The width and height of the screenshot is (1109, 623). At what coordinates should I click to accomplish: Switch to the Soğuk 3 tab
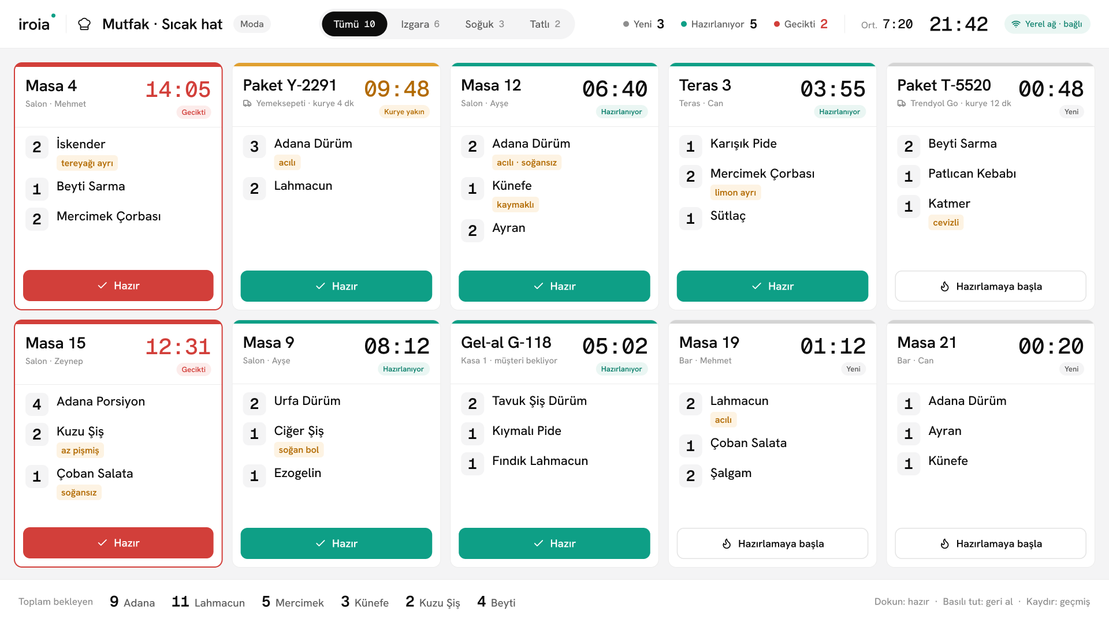(485, 24)
